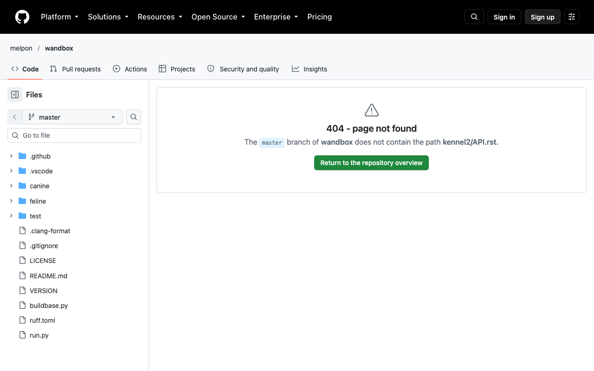594x371 pixels.
Task: Click the file search icon beside the branch selector
Action: tap(134, 117)
